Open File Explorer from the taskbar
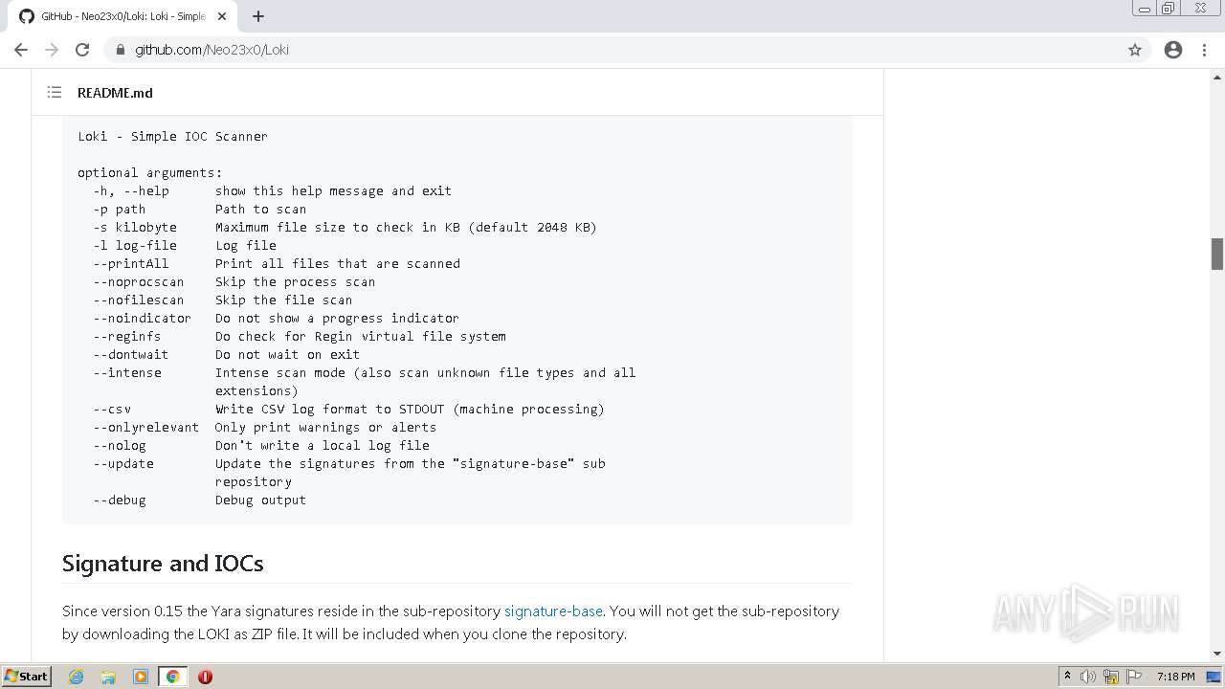Image resolution: width=1225 pixels, height=689 pixels. click(x=108, y=677)
